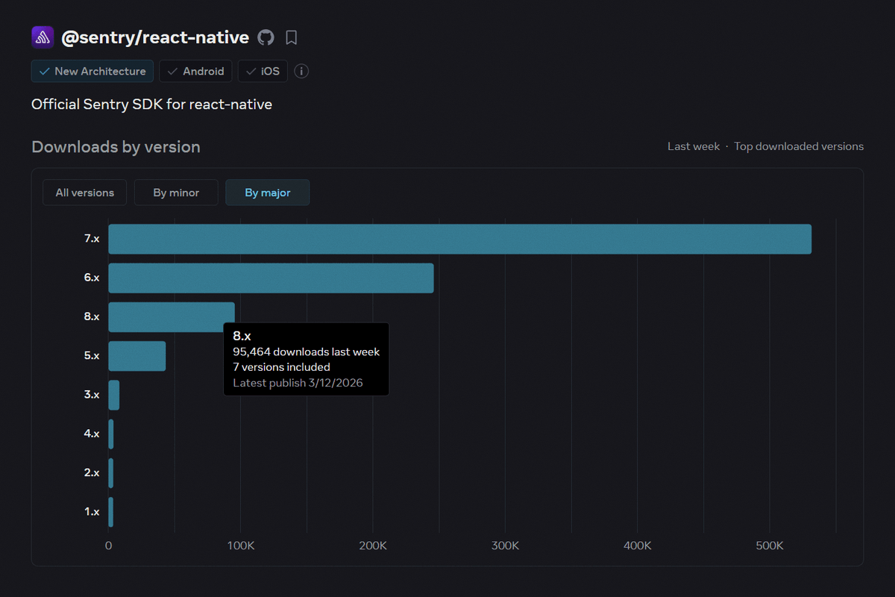Click the 8.x axis label
This screenshot has height=597, width=895.
[x=92, y=316]
